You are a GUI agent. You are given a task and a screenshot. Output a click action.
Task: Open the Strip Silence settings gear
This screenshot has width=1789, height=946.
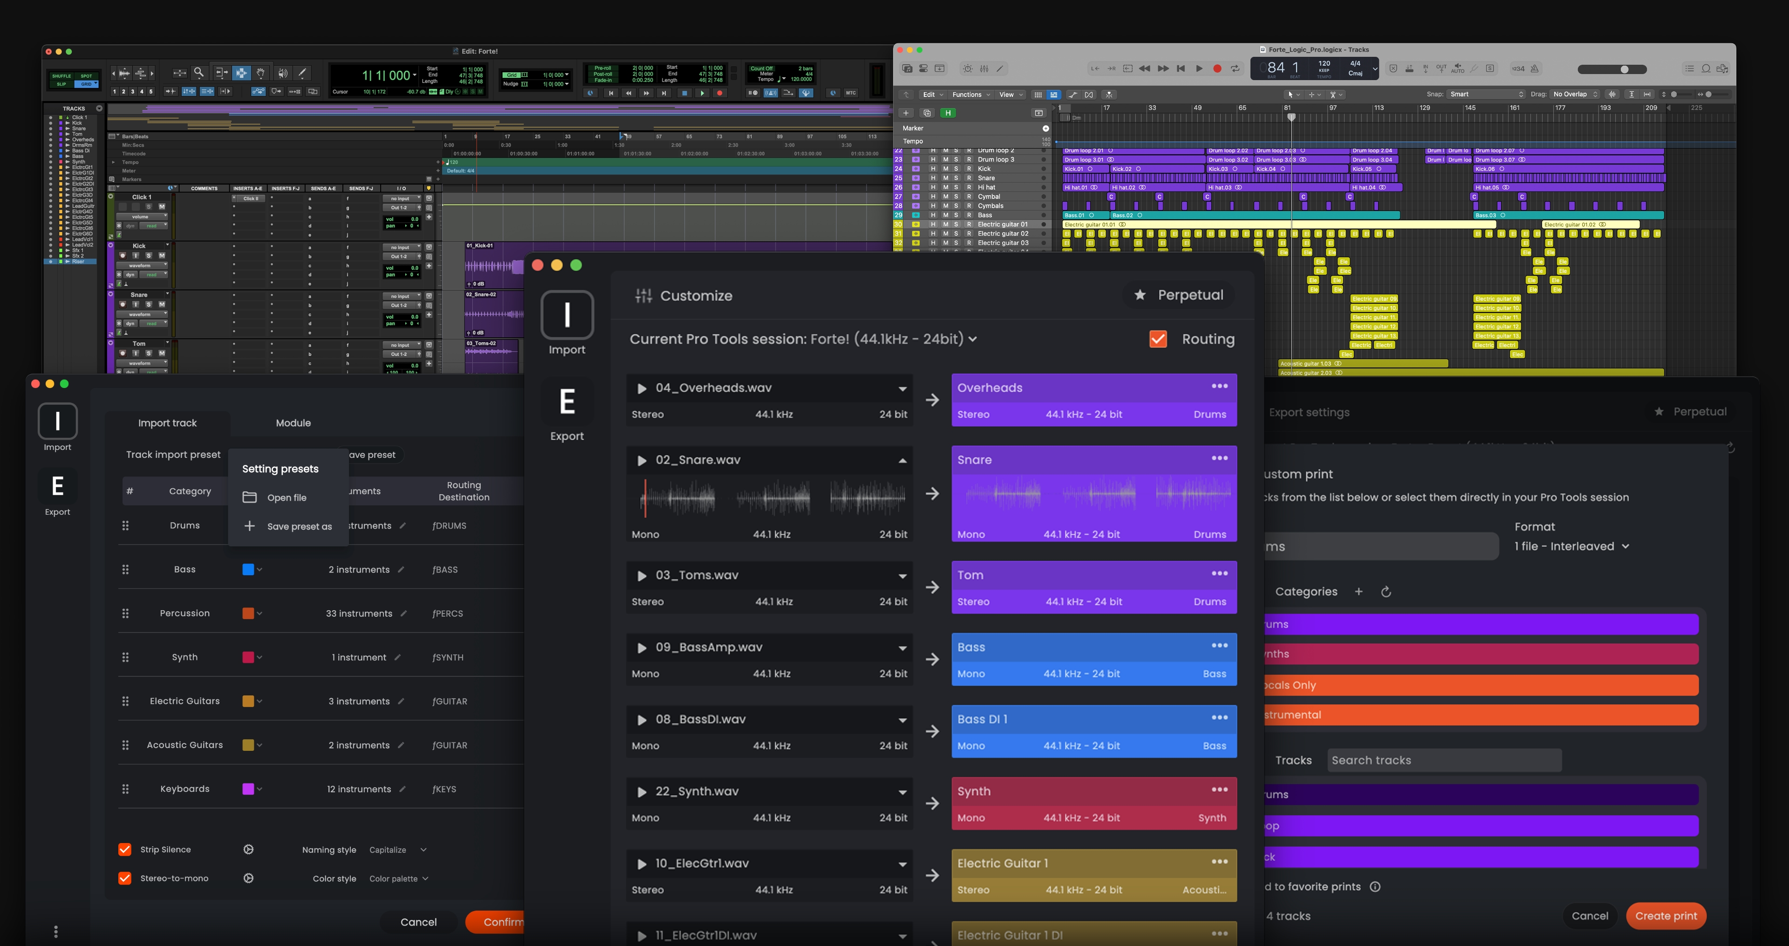pyautogui.click(x=248, y=849)
